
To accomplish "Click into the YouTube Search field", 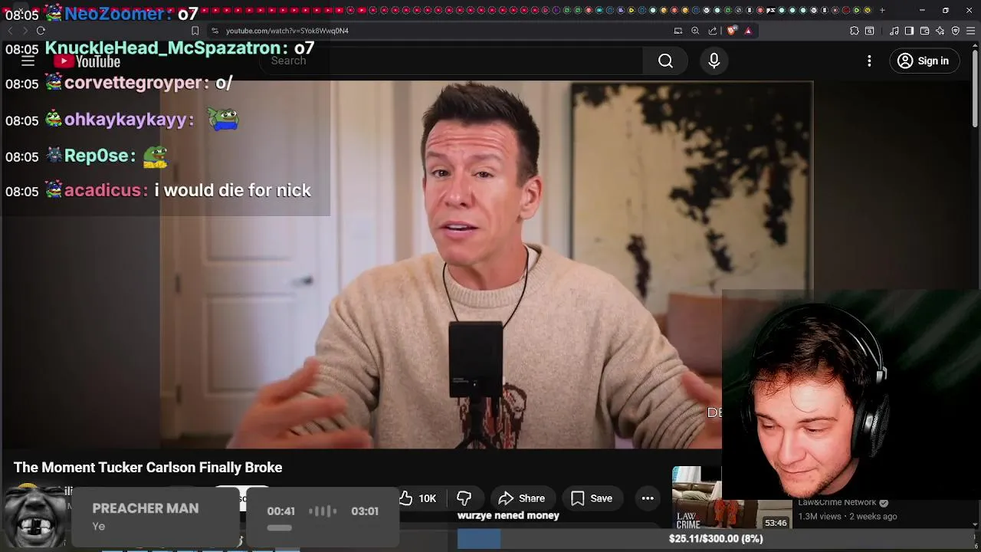I will 452,61.
